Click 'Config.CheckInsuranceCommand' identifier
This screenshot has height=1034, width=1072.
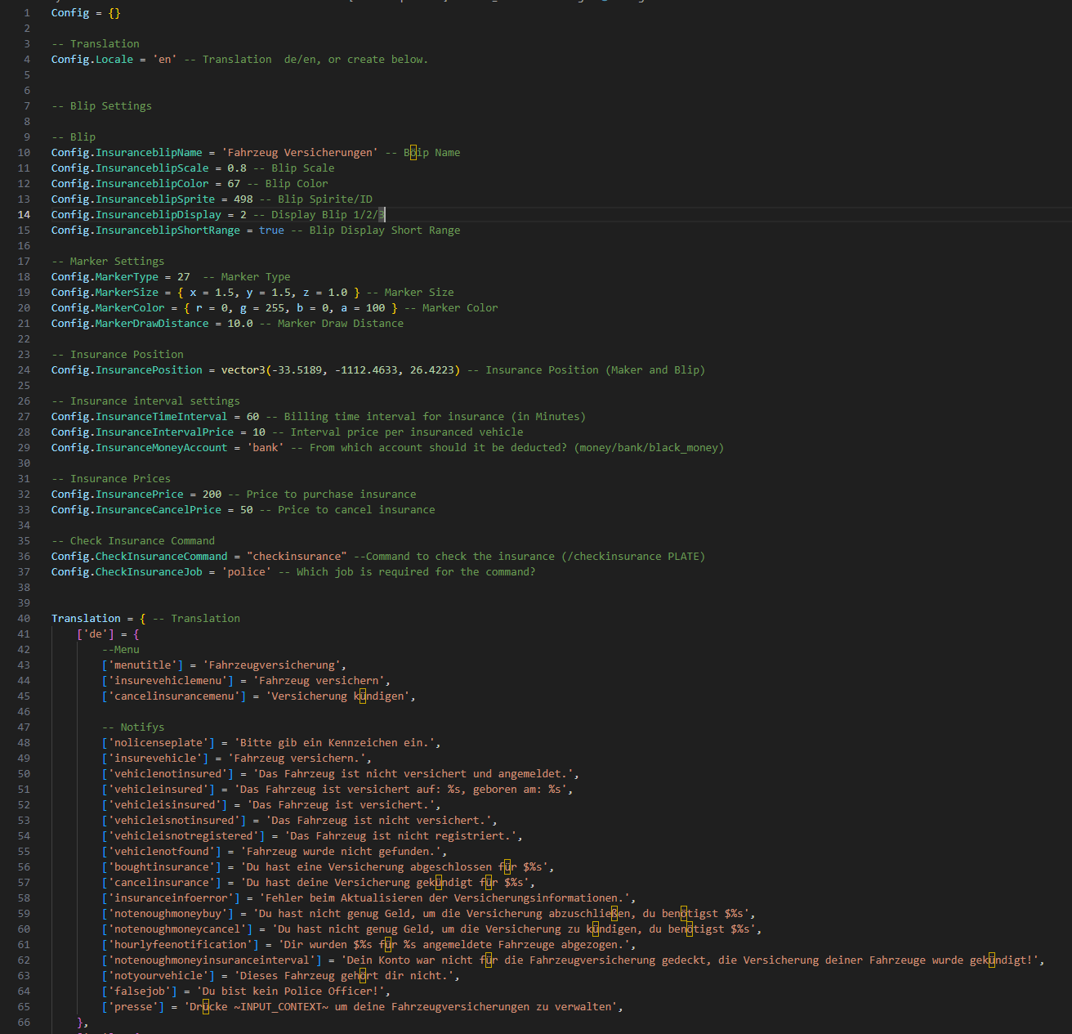[x=140, y=557]
